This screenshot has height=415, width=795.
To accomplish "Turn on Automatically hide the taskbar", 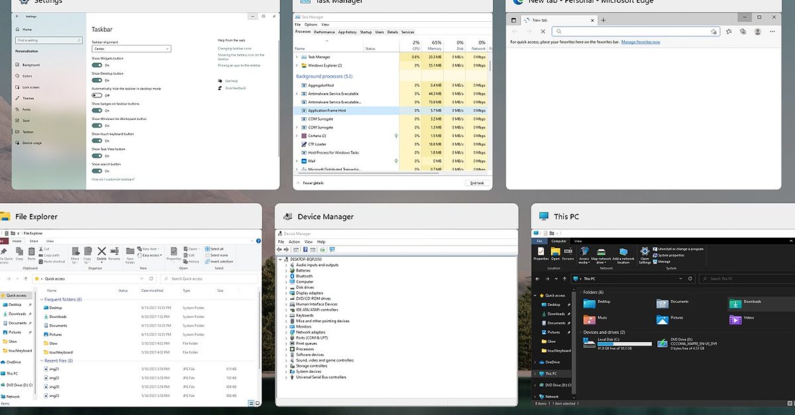I will [97, 95].
